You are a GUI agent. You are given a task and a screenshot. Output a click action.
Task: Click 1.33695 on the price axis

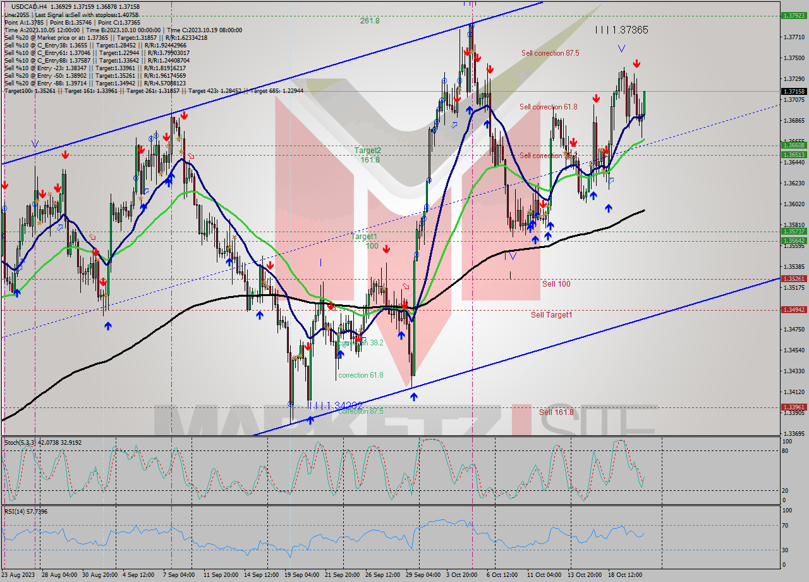793,433
